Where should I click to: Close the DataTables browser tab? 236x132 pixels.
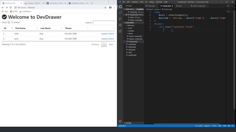(87, 3)
